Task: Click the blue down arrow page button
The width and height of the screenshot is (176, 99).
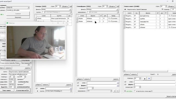Action: click(149, 79)
